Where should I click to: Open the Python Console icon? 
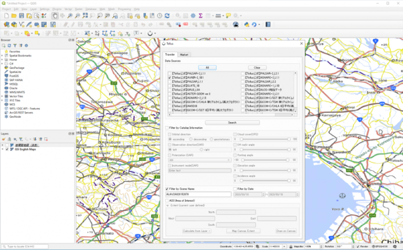(247, 25)
